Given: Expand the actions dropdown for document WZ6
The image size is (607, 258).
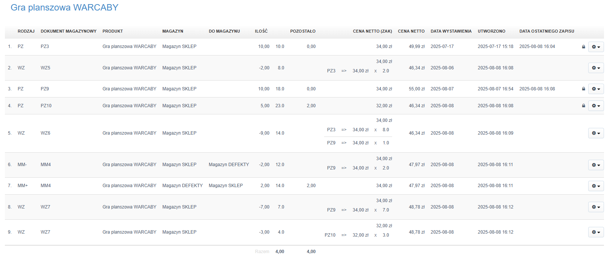Looking at the screenshot, I should pos(596,133).
